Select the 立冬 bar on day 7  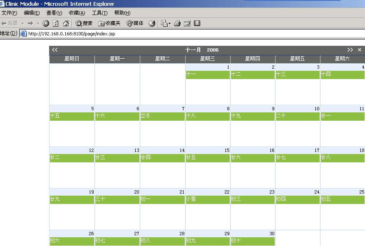point(162,116)
